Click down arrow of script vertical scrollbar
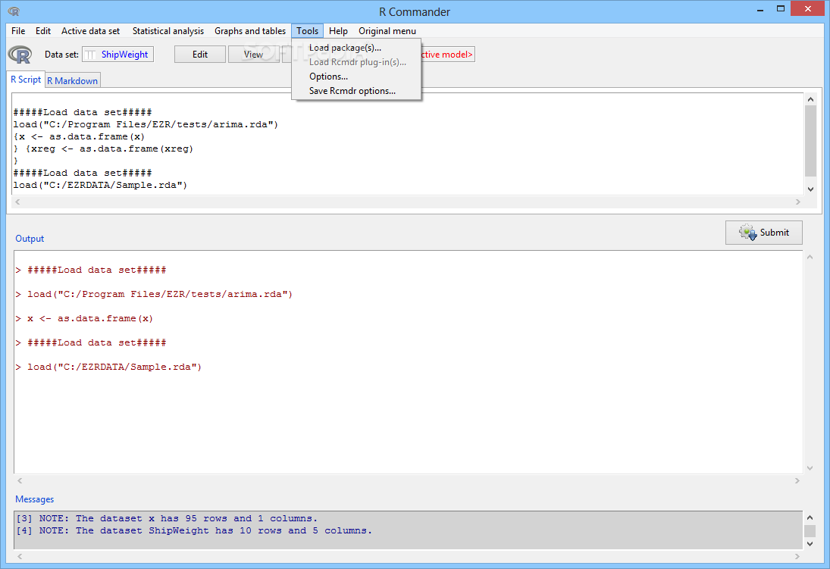Image resolution: width=830 pixels, height=569 pixels. click(x=810, y=189)
